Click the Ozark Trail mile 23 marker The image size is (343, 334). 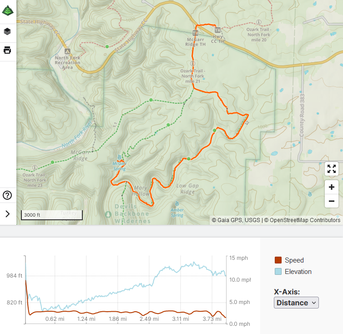35,167
